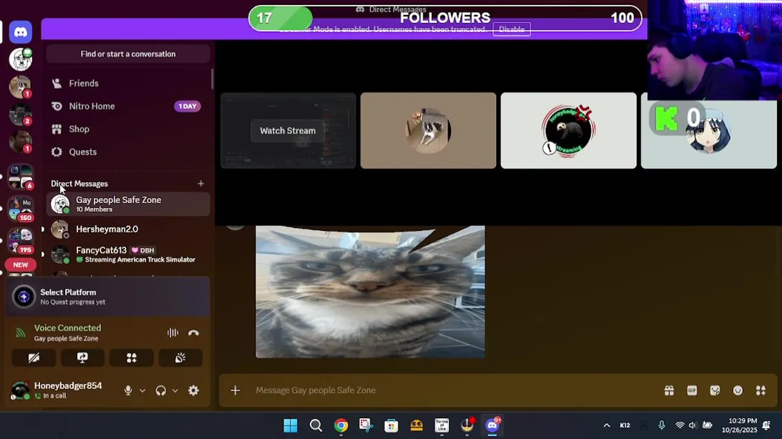782x439 pixels.
Task: Select the dog avatar call participant tile
Action: (x=428, y=130)
